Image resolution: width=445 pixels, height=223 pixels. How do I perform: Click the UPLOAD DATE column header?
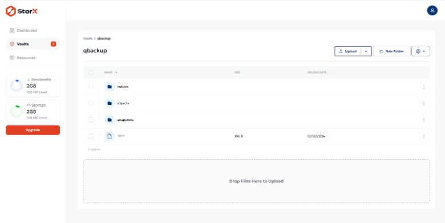pyautogui.click(x=317, y=72)
